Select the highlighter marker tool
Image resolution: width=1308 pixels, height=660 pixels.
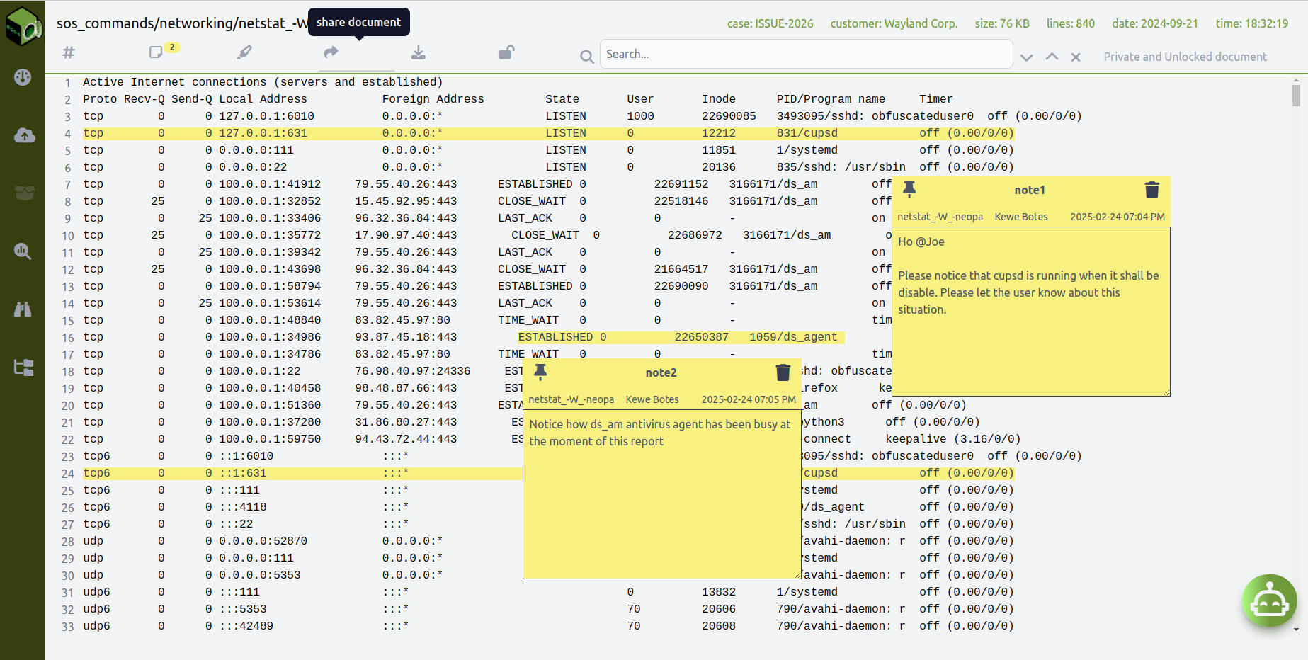pos(244,52)
